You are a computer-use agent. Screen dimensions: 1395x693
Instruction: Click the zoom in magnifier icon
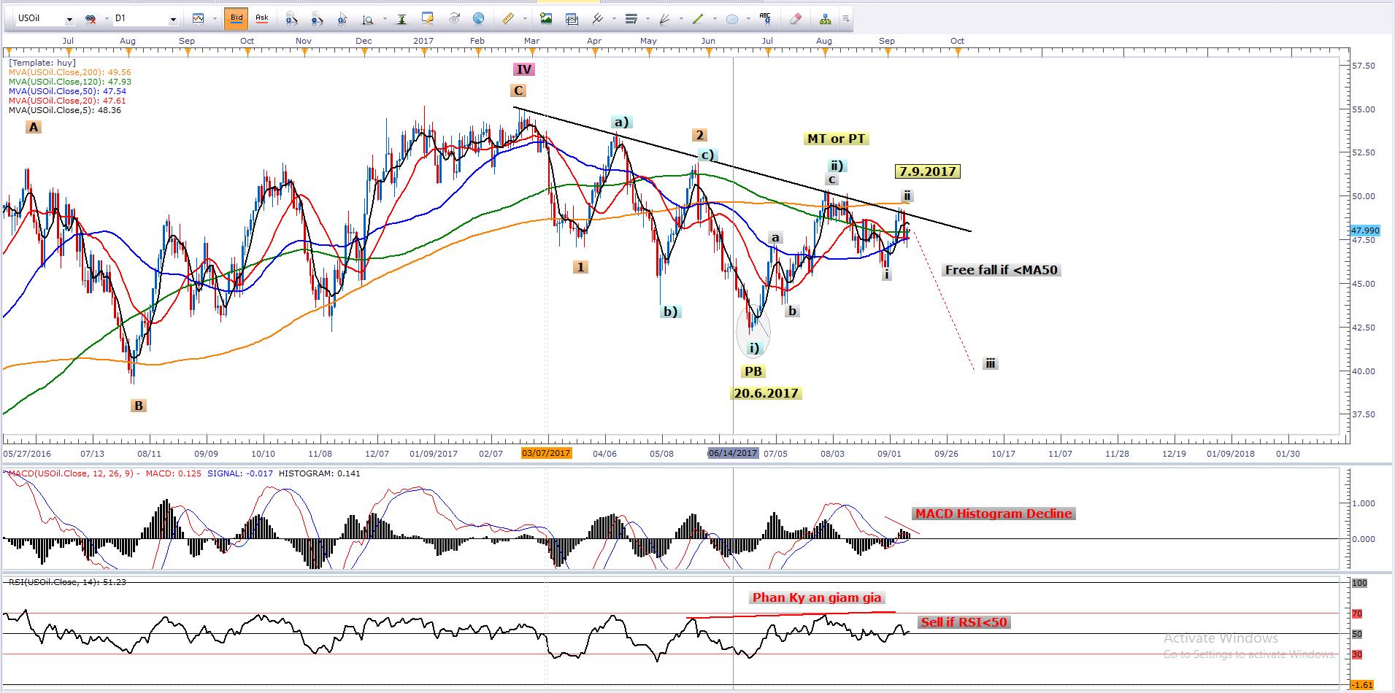click(x=291, y=19)
